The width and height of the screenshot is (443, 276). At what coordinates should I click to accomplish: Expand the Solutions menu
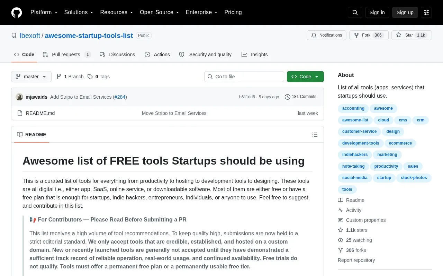[x=79, y=12]
